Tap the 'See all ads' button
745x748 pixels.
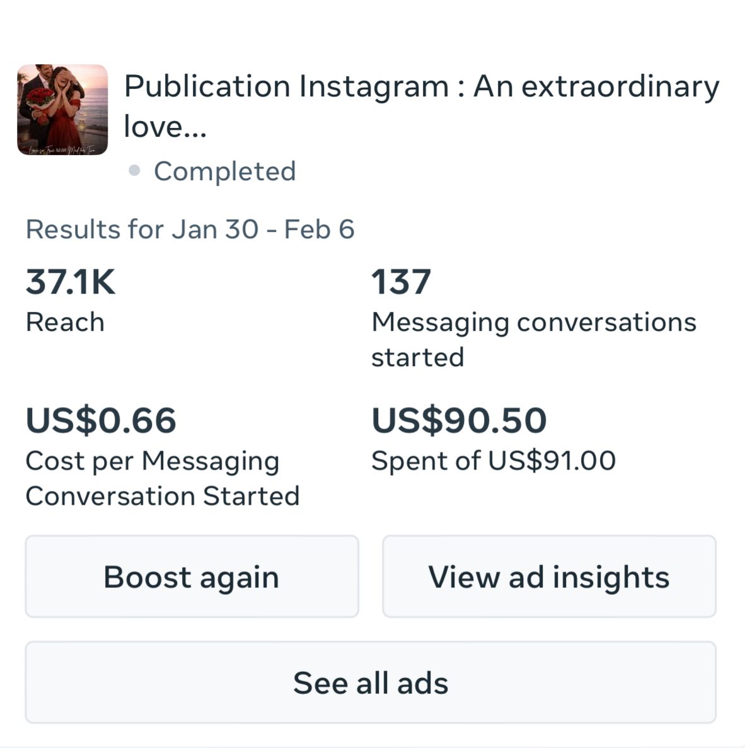tap(371, 682)
